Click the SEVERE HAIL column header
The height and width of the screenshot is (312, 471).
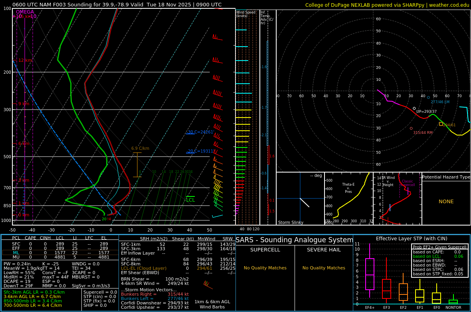pyautogui.click(x=324, y=249)
